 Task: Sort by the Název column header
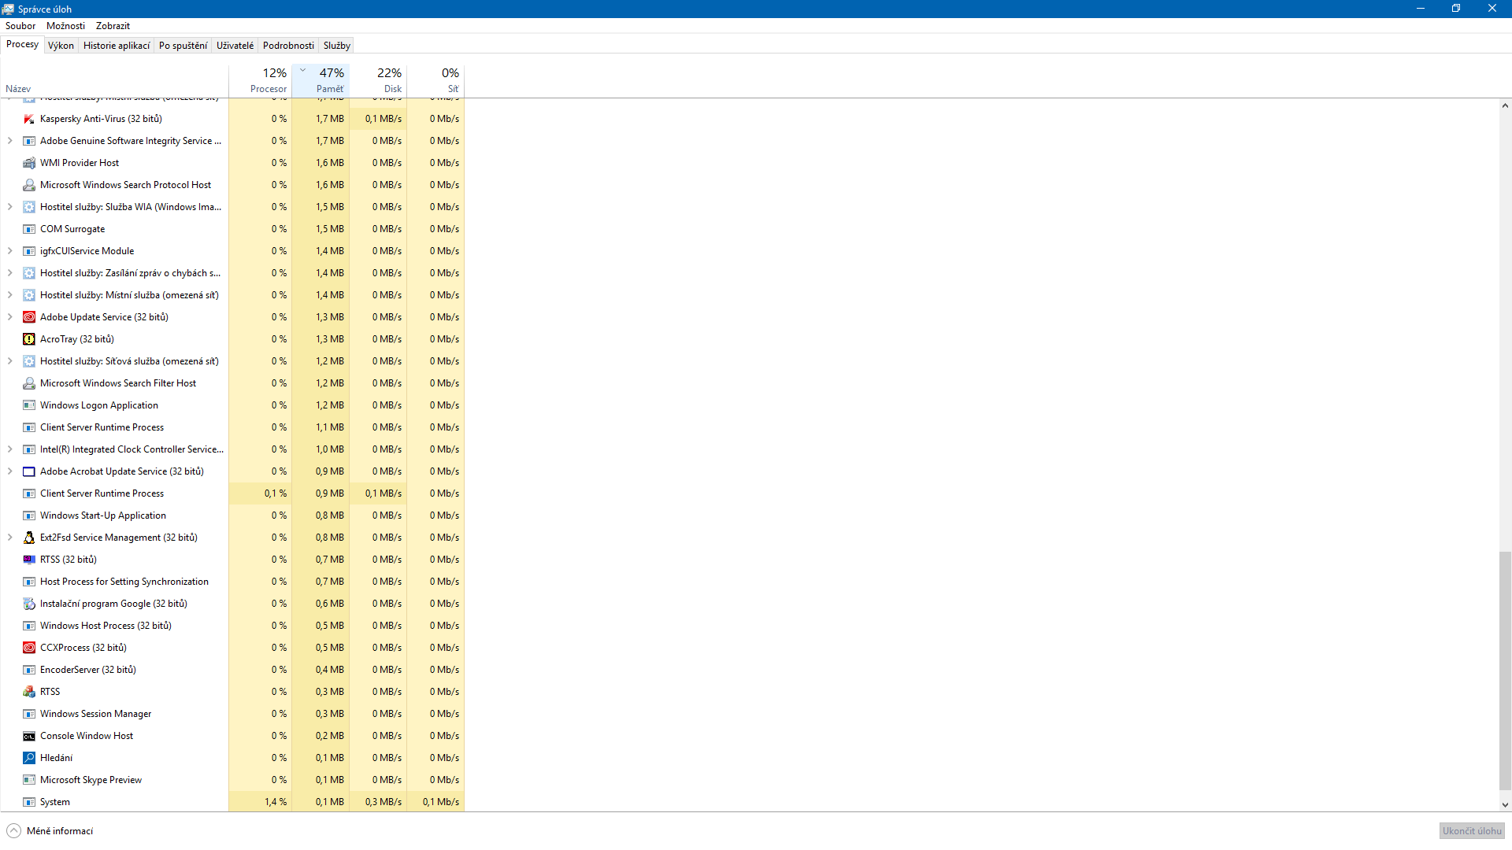tap(114, 81)
